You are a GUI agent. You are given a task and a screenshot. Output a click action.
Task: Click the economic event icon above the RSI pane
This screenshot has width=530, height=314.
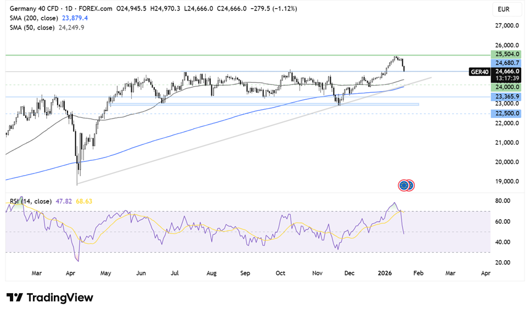[x=407, y=185]
